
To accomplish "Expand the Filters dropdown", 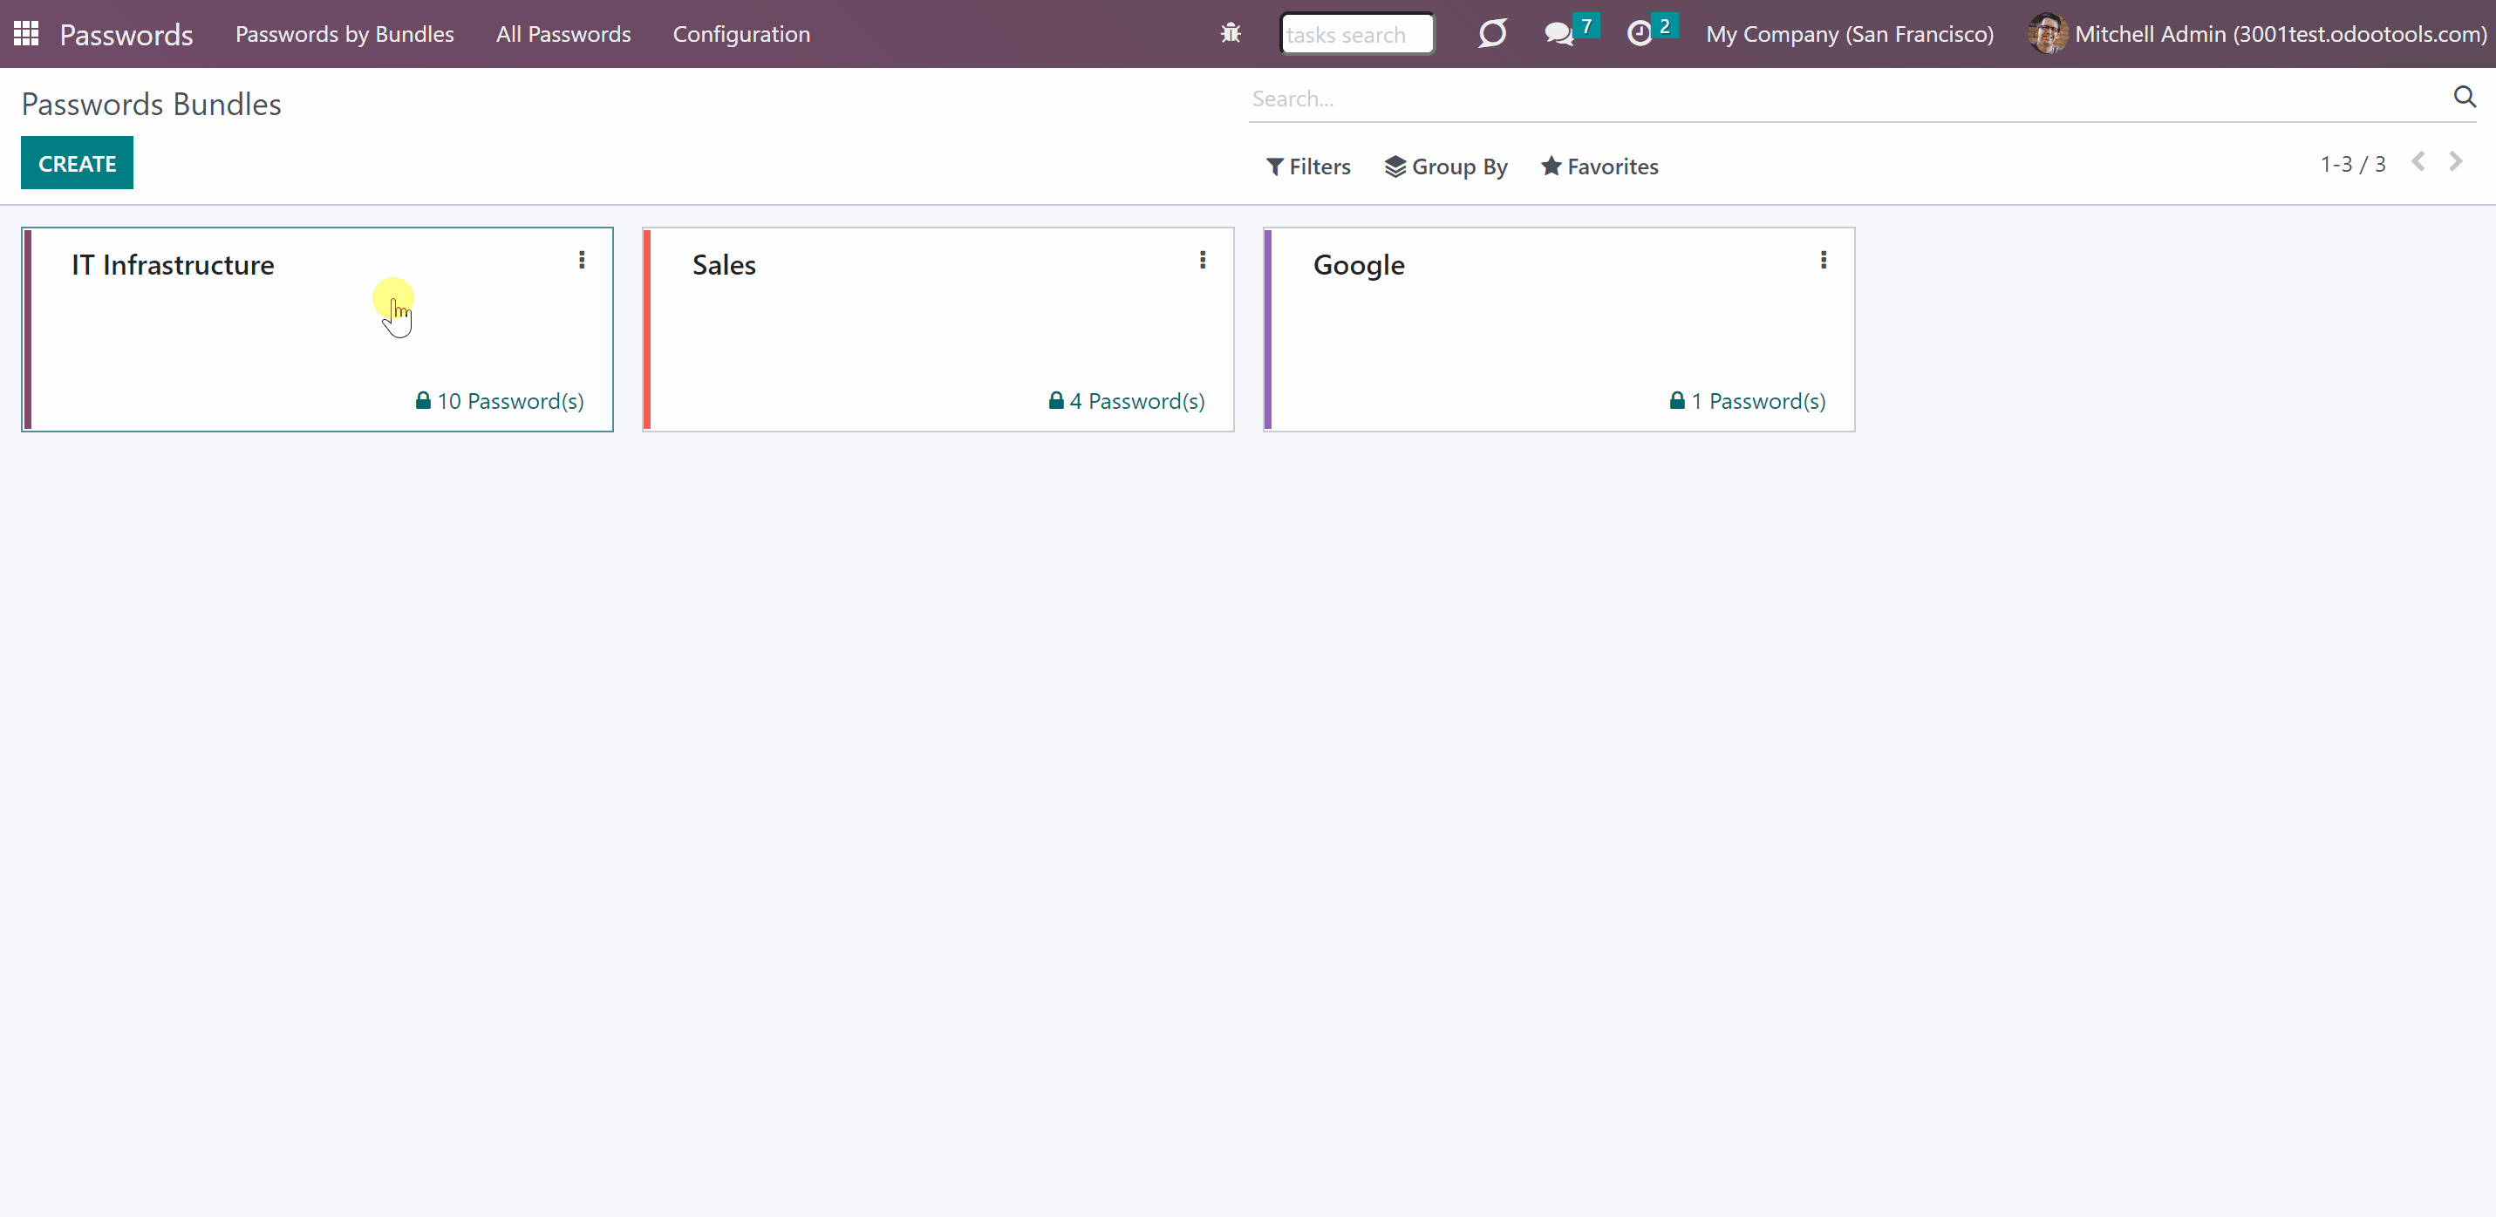I will tap(1308, 167).
